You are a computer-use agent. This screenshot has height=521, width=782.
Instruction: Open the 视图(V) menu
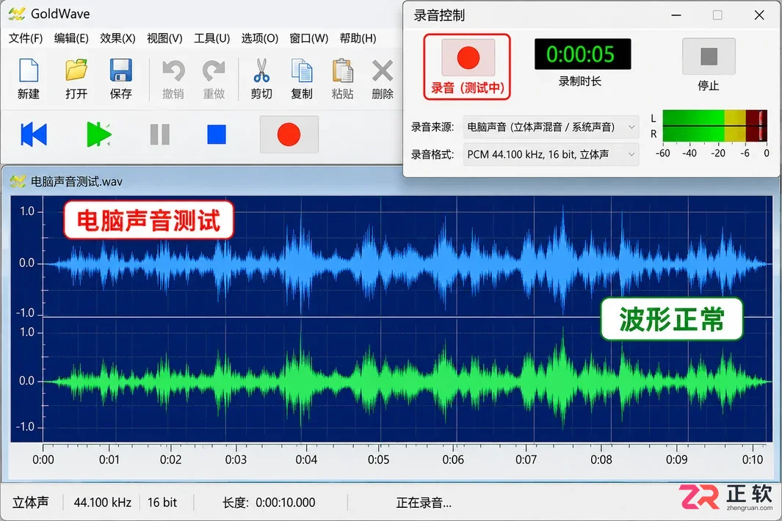[x=164, y=38]
